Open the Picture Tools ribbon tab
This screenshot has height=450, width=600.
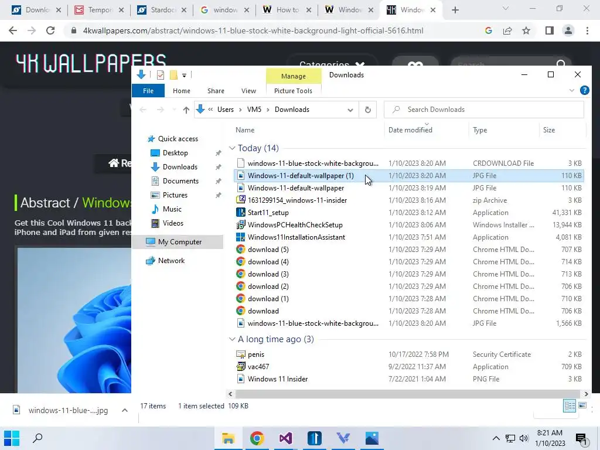click(293, 91)
